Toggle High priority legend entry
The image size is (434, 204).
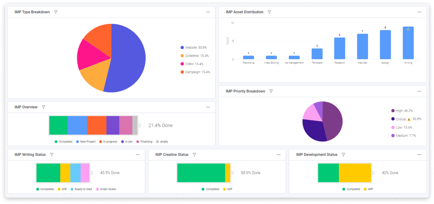coord(402,111)
